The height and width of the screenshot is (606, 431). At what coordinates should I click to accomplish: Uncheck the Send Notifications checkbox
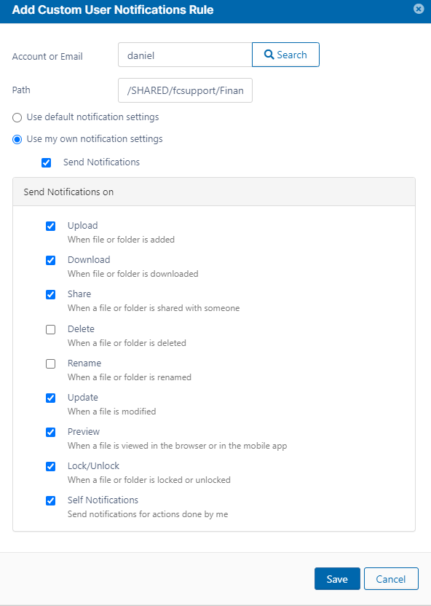pos(47,162)
